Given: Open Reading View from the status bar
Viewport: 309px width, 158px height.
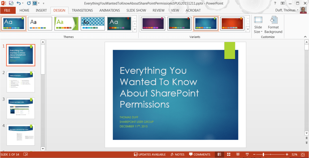Looking at the screenshot, I should tap(238, 154).
